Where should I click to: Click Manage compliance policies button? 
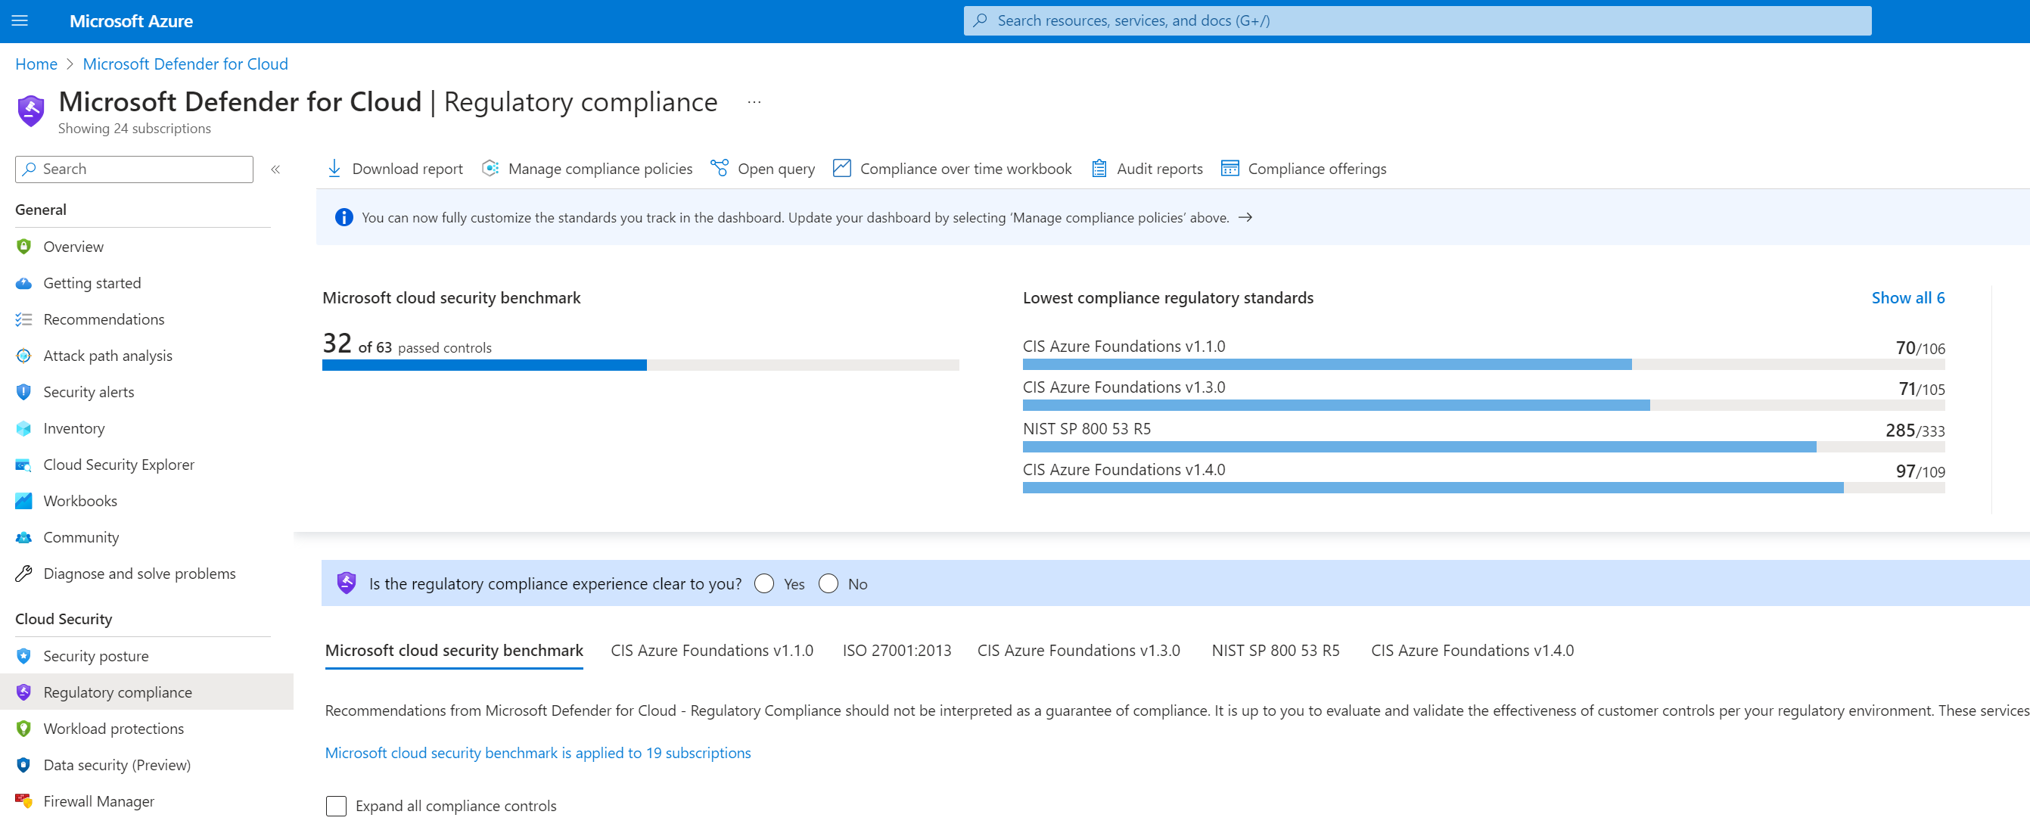pos(587,169)
